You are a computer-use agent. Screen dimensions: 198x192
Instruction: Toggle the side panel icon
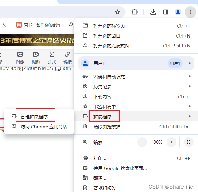click(166, 12)
